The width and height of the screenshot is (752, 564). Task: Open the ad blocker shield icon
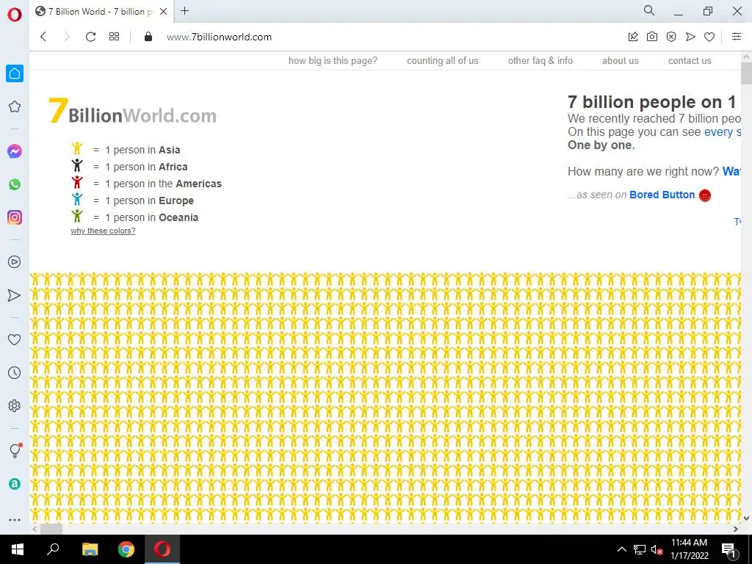pos(671,37)
